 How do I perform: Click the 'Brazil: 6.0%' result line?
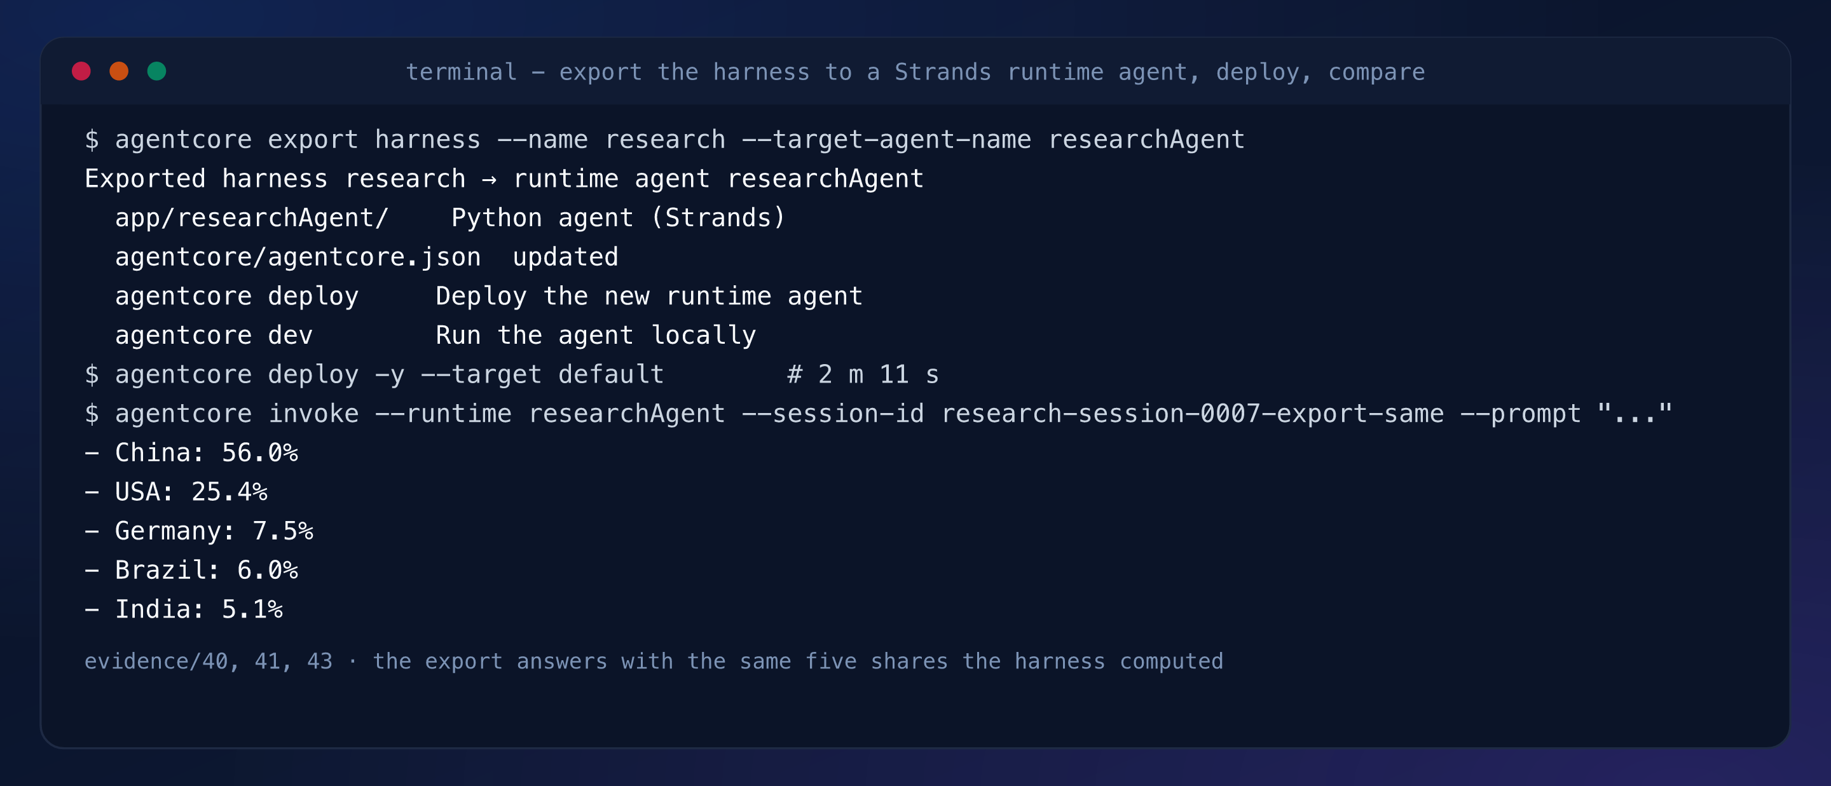click(191, 569)
